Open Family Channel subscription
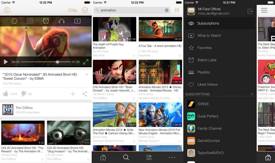The width and height of the screenshot is (275, 163). point(220,129)
